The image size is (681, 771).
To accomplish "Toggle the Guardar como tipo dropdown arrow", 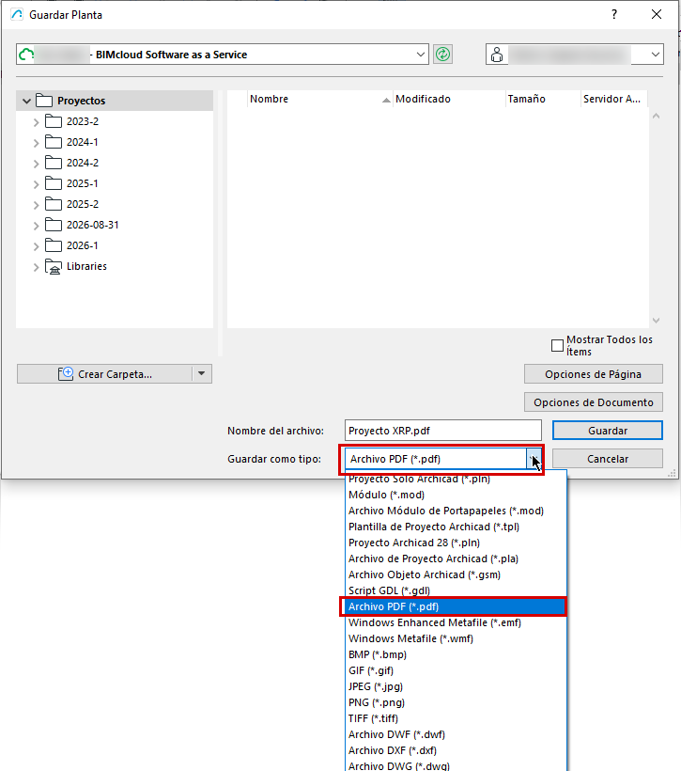I will click(534, 459).
